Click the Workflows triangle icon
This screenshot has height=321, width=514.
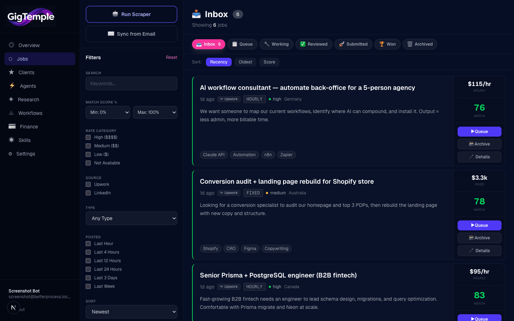(x=11, y=113)
